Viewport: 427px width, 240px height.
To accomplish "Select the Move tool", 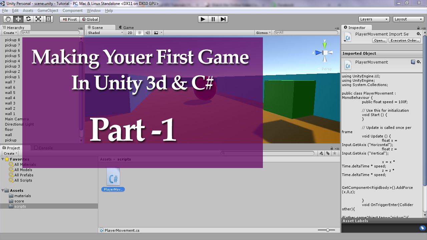I will (x=18, y=19).
